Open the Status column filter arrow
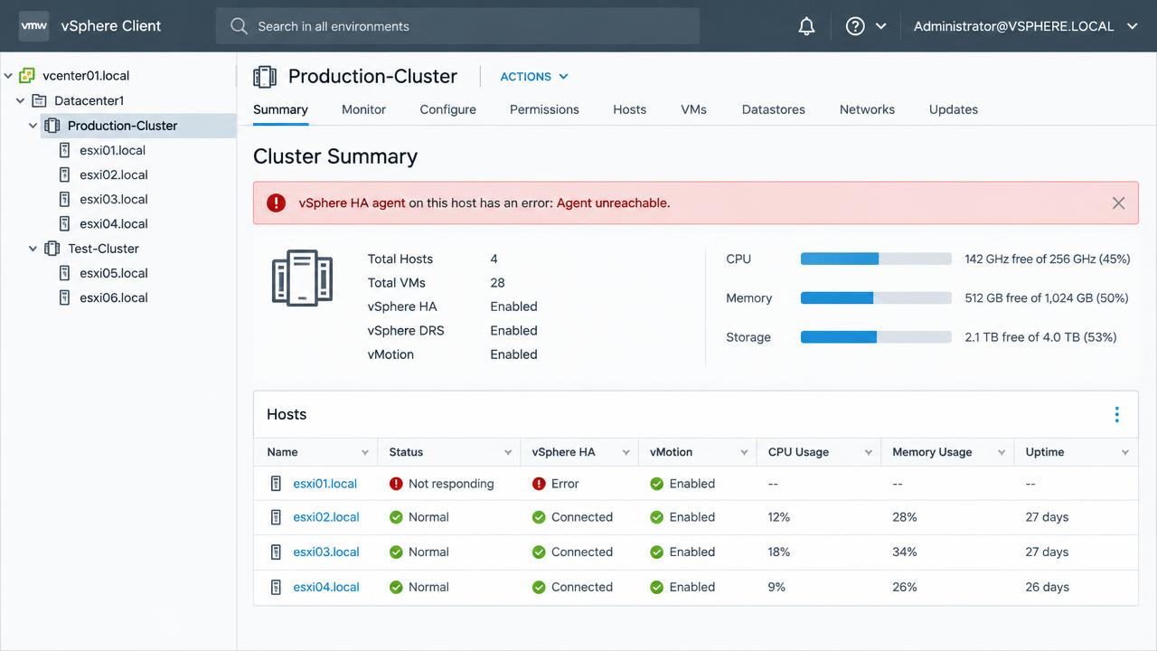Image resolution: width=1157 pixels, height=651 pixels. (x=508, y=452)
